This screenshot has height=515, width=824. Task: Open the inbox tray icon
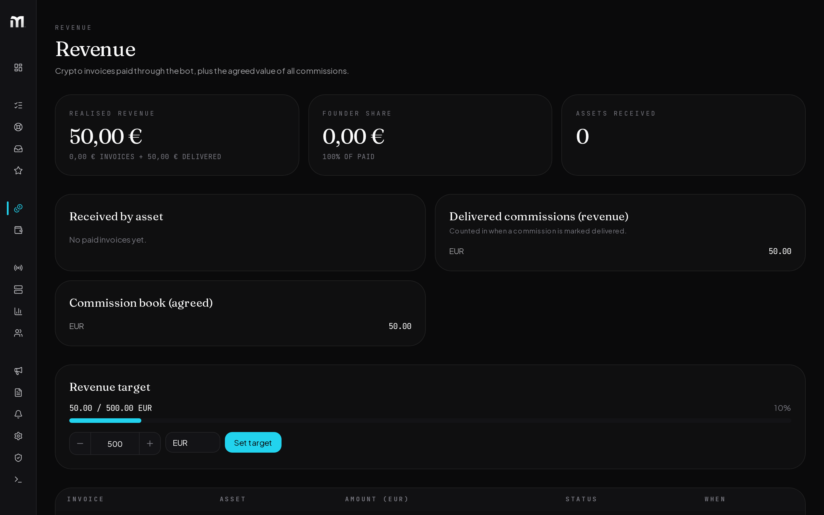18,149
